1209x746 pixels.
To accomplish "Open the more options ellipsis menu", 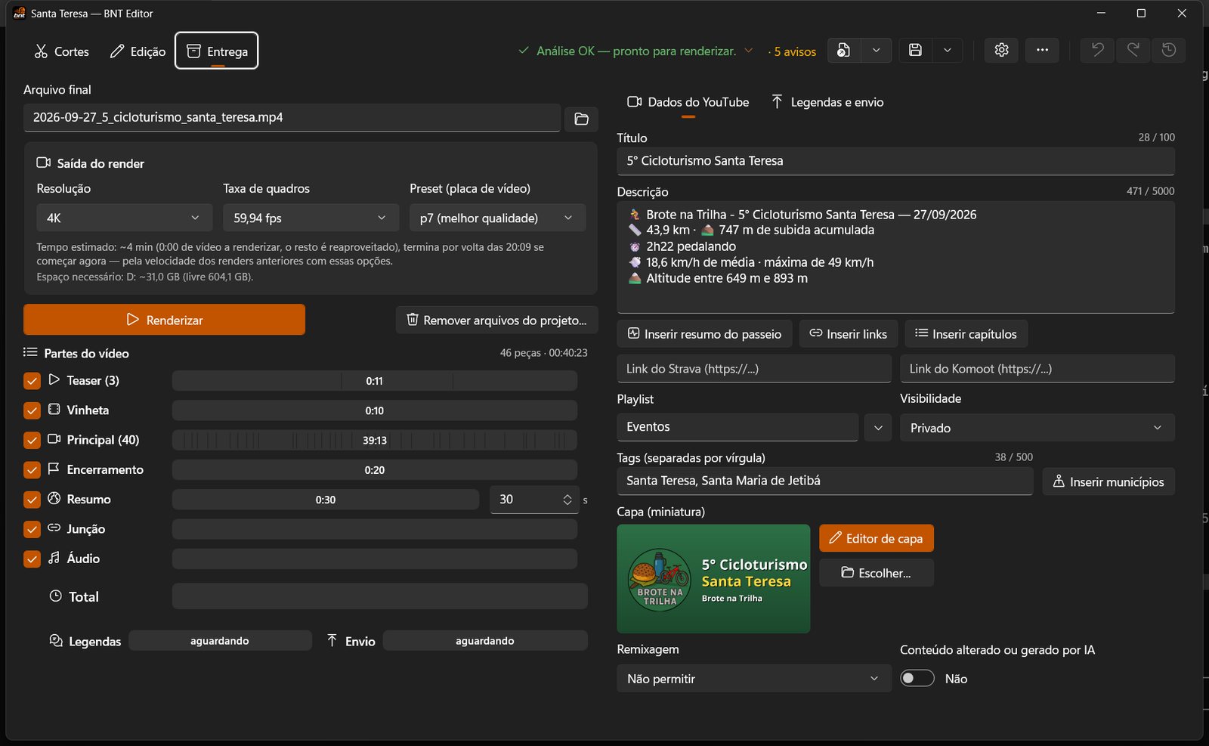I will point(1042,51).
